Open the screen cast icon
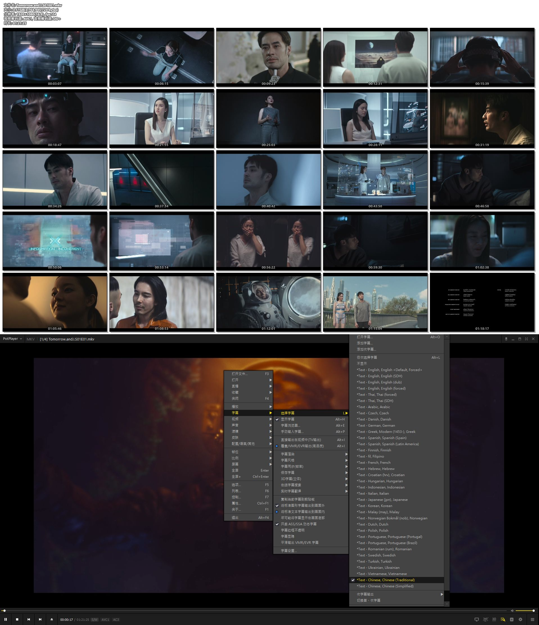The width and height of the screenshot is (539, 625). click(477, 619)
